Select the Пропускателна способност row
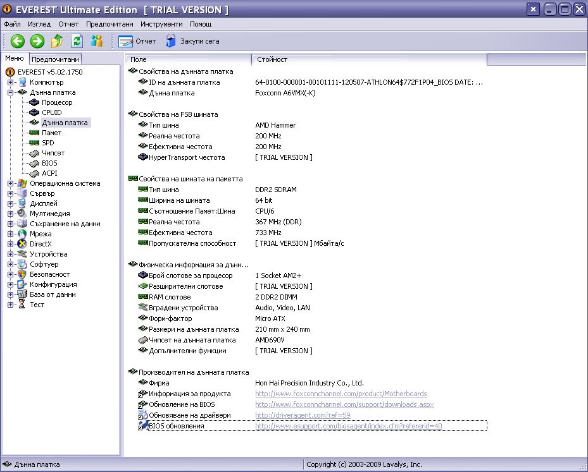588x472 pixels. coord(313,243)
